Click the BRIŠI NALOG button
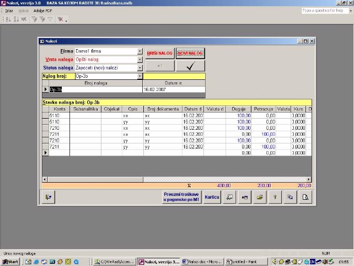 [160, 53]
